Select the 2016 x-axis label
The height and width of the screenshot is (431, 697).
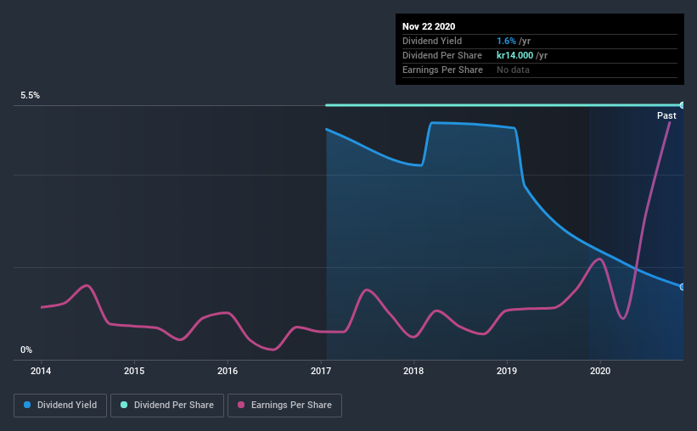click(x=228, y=371)
